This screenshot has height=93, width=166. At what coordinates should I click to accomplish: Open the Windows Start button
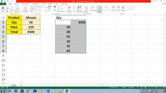tap(3, 91)
